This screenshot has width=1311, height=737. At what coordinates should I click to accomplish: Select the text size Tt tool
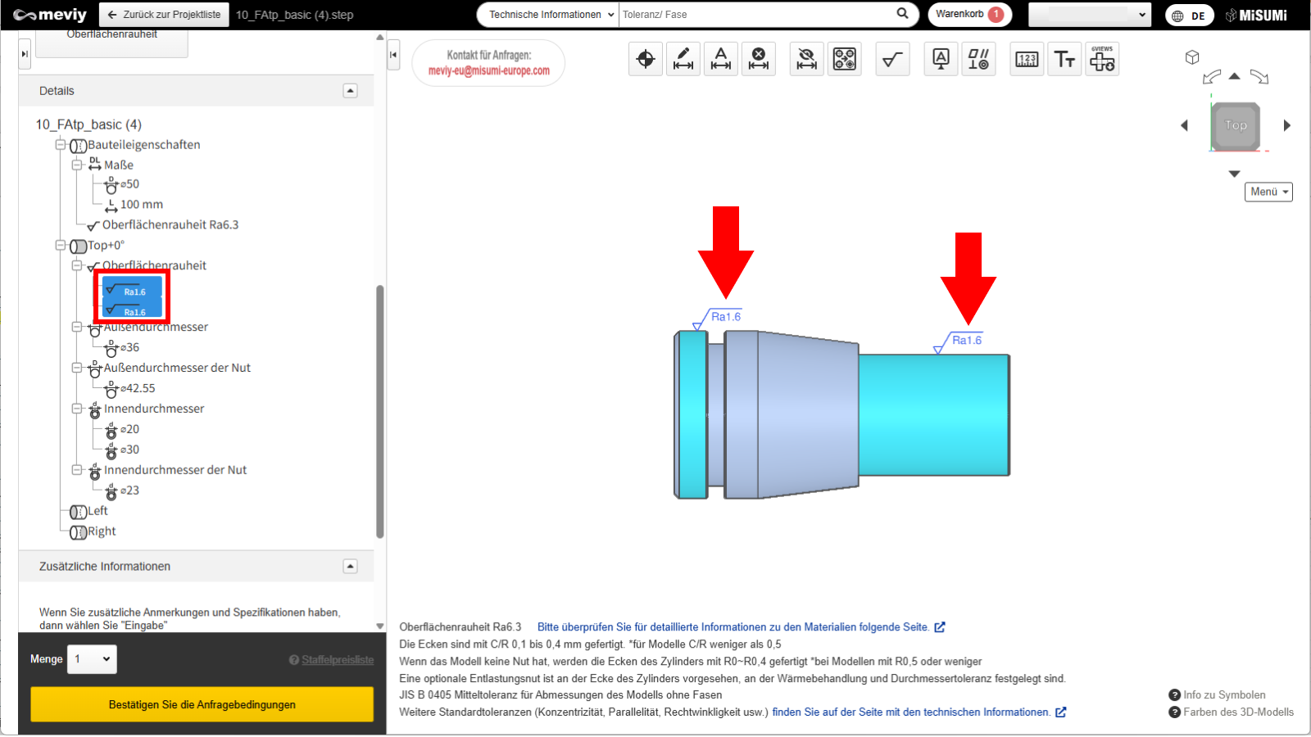coord(1064,59)
